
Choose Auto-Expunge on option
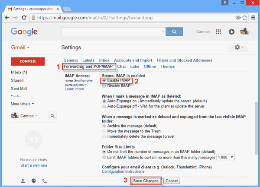tap(104, 101)
